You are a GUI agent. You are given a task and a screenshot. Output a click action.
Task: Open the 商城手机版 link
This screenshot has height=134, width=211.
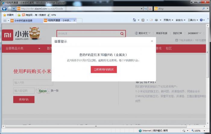pyautogui.click(x=162, y=33)
